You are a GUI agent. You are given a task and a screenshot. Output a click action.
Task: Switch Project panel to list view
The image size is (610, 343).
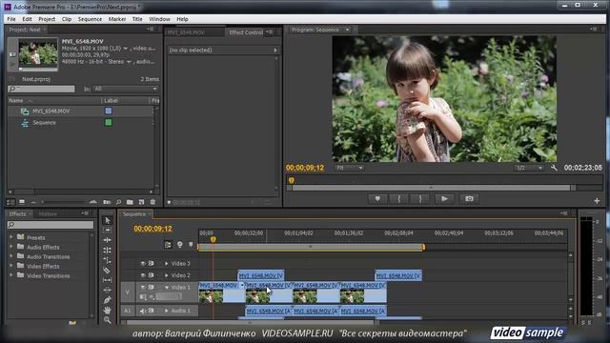click(10, 202)
